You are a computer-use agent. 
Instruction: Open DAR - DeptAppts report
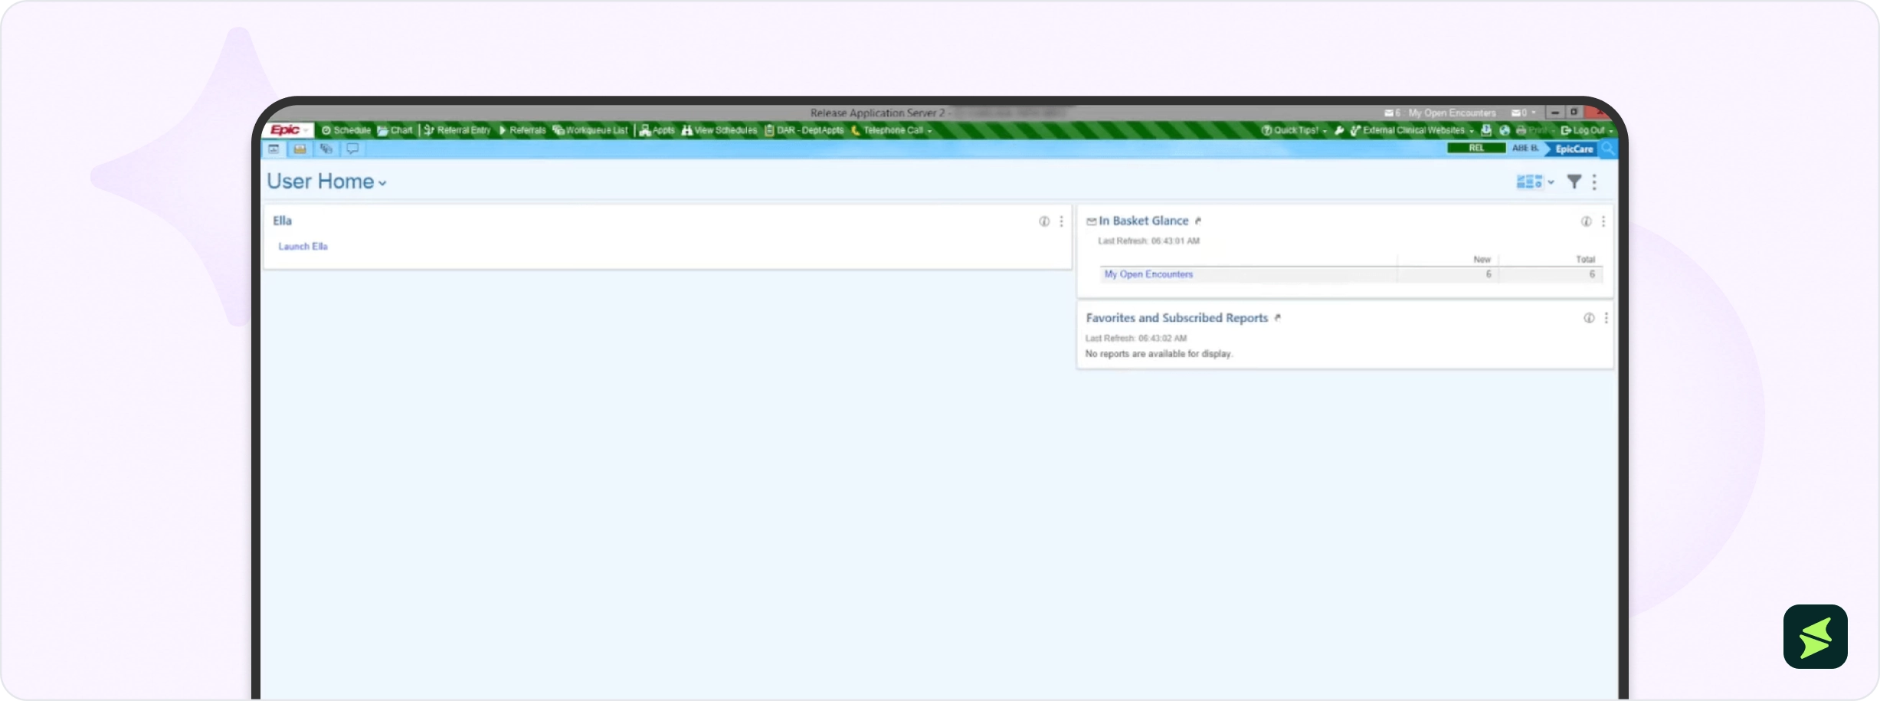pyautogui.click(x=804, y=130)
